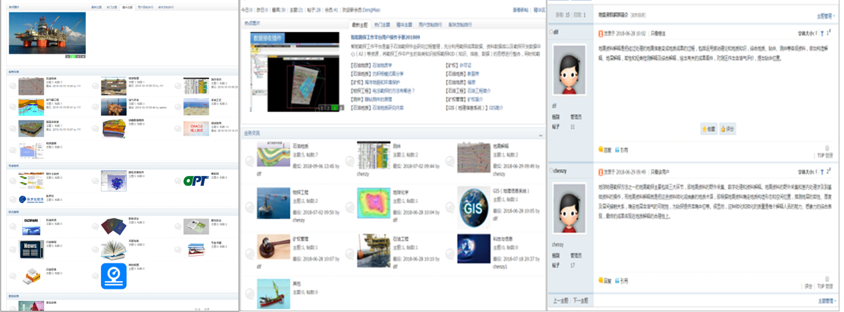Click 查看新帖 link in middle panel
Screen dimensions: 844x312
(x=520, y=10)
